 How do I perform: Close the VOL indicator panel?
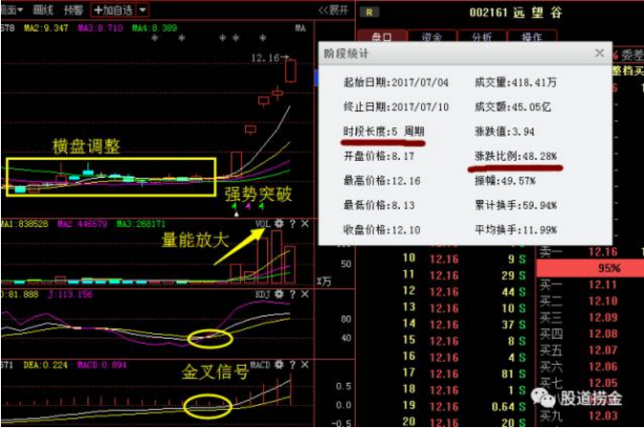pos(303,224)
